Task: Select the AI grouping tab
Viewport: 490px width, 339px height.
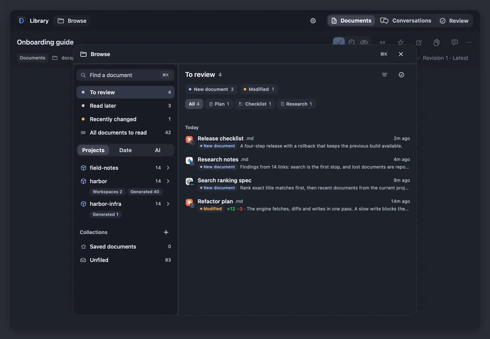Action: pyautogui.click(x=157, y=150)
